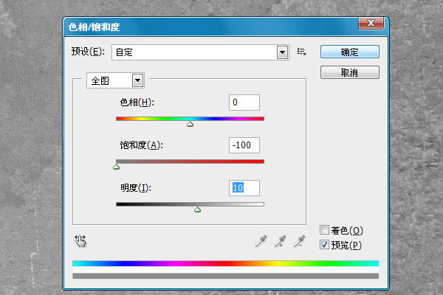Screen dimensions: 443x295
Task: Click the 明度(I) label
Action: tap(136, 188)
